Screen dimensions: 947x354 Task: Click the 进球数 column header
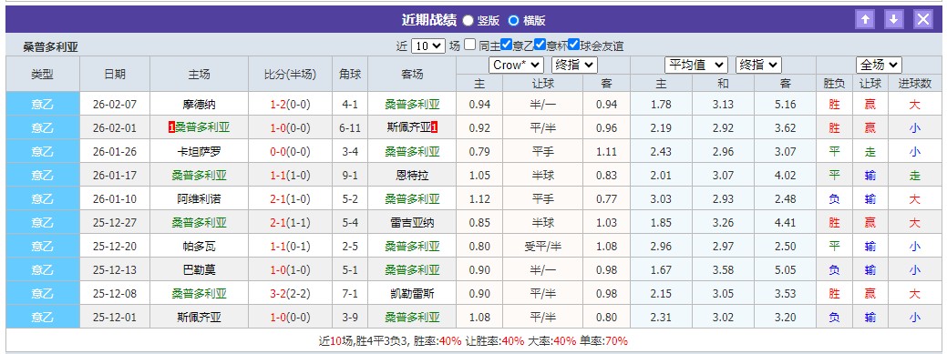click(x=914, y=83)
